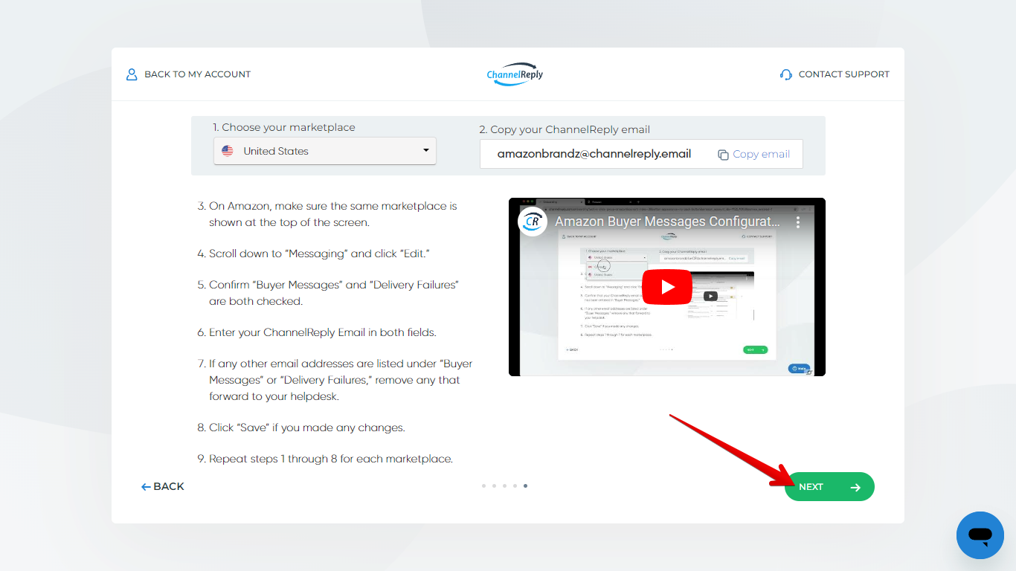Click the Back to My Account user icon
The image size is (1016, 571).
[x=132, y=74]
